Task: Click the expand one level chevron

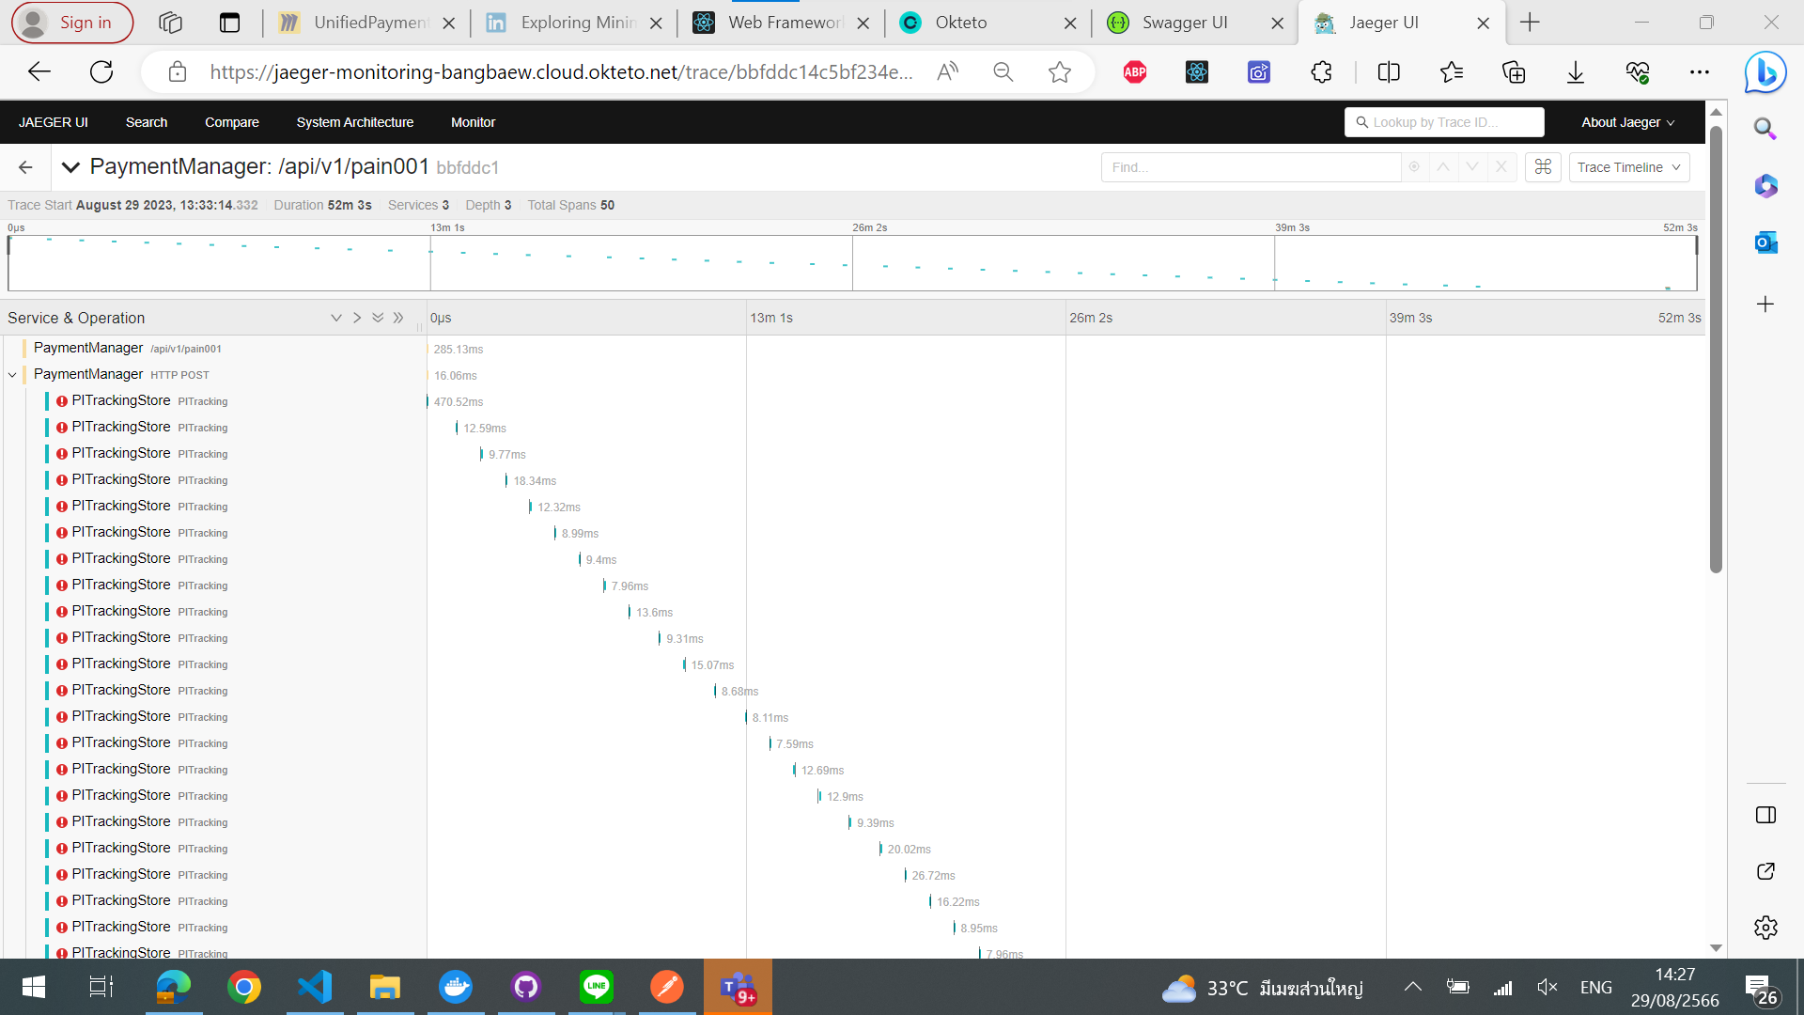Action: [335, 318]
